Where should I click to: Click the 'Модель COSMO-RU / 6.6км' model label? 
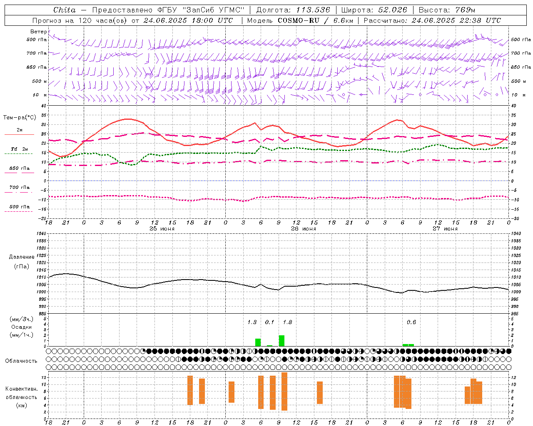click(300, 20)
